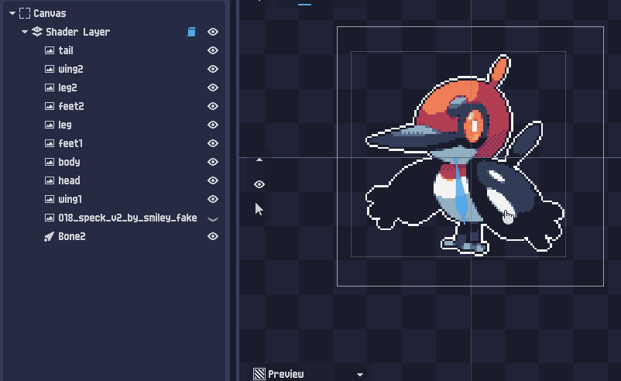Click the Preview label
This screenshot has height=381, width=621.
click(286, 374)
